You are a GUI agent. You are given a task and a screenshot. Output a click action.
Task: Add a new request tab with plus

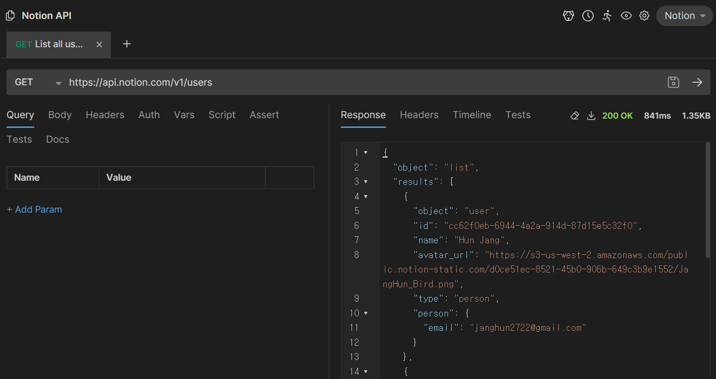coord(127,44)
